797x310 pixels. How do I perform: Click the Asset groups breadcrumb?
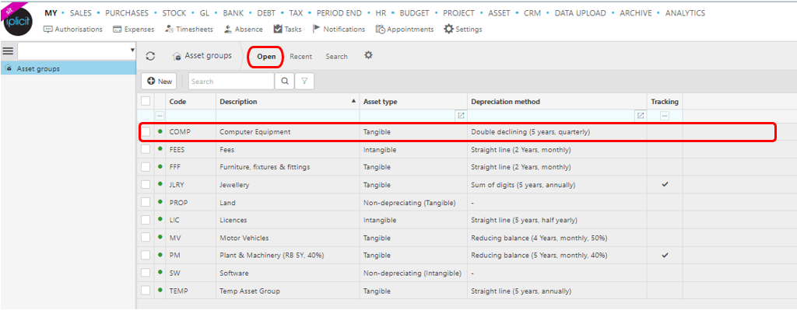[202, 56]
